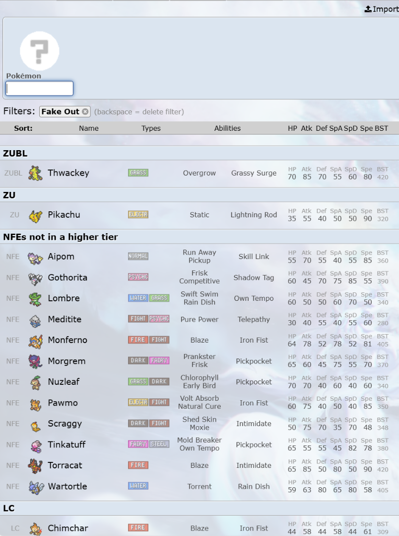Click Tinkatuff's Steel type badge
399x536 pixels.
159,444
